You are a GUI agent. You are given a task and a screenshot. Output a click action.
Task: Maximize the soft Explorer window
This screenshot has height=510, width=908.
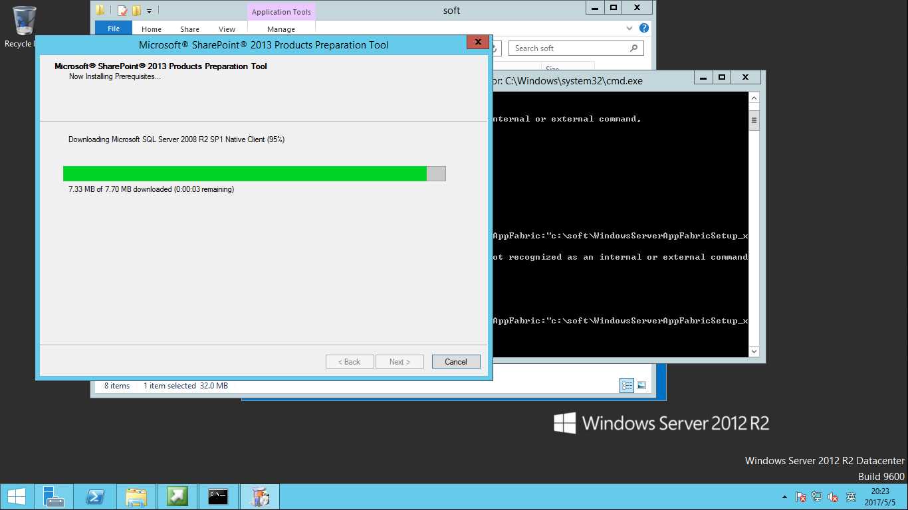pos(614,7)
